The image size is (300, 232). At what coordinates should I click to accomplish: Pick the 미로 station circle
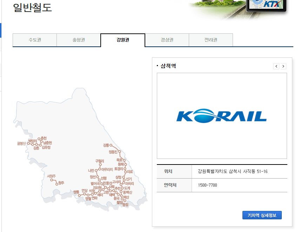[x=126, y=172]
